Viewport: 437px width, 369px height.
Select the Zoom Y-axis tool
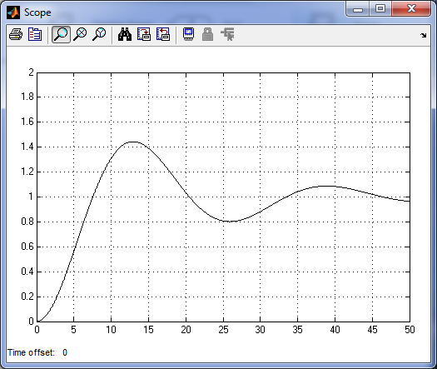pyautogui.click(x=99, y=35)
